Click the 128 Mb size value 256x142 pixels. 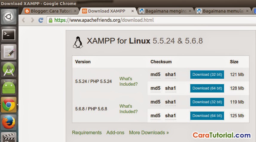[x=237, y=88]
